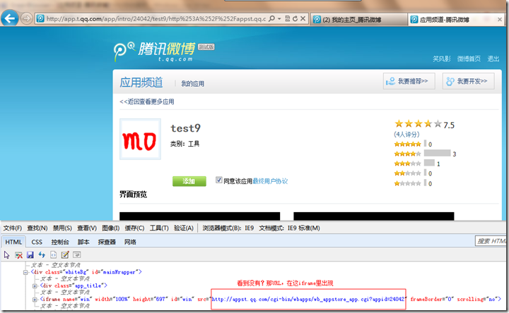The image size is (509, 313).
Task: Select the HTML tab in developer tools
Action: [x=13, y=242]
